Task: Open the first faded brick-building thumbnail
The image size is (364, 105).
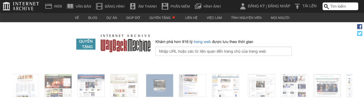Action: pos(25,86)
